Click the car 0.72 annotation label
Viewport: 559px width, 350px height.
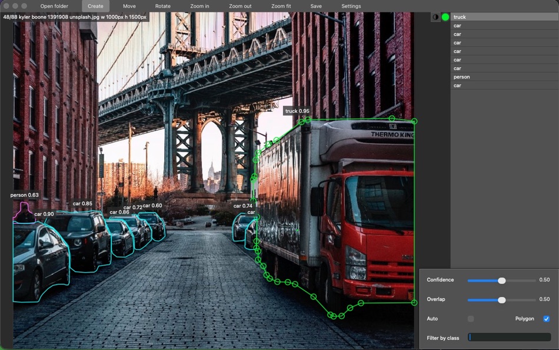132,207
